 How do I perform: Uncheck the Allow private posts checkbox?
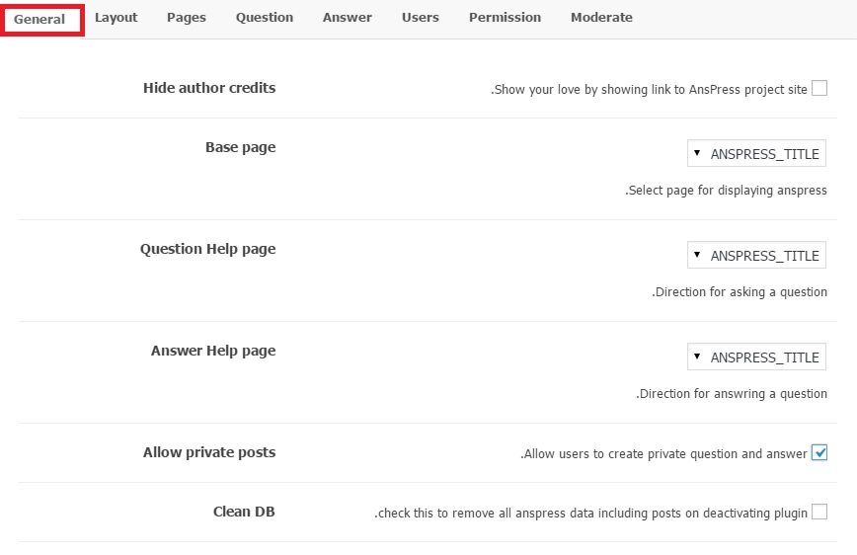pos(818,453)
